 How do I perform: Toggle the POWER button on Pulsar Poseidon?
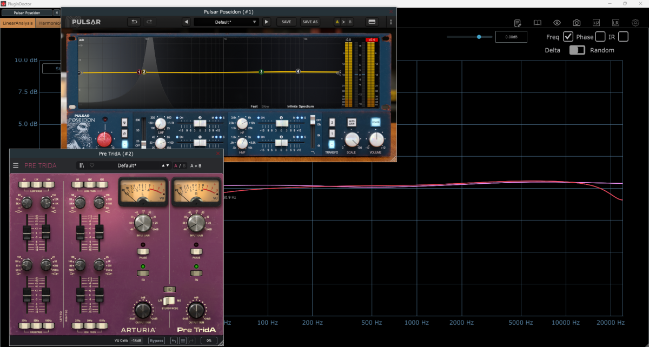375,123
